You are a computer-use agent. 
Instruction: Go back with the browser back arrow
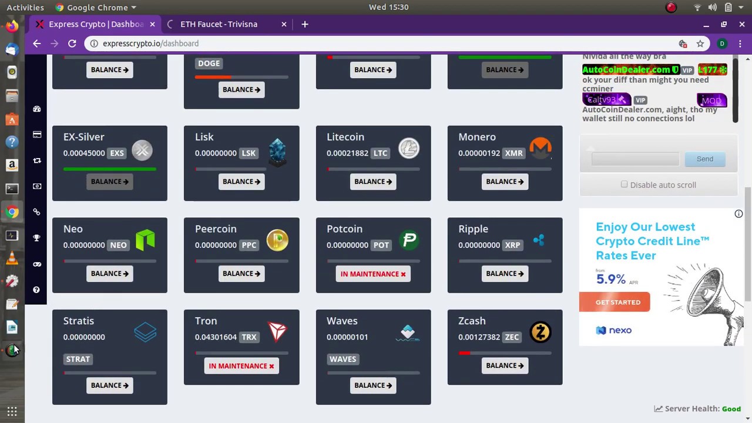coord(37,43)
